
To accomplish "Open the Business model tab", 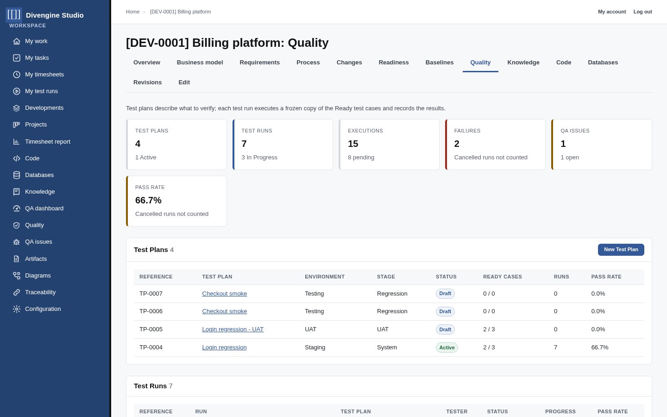I will (200, 63).
